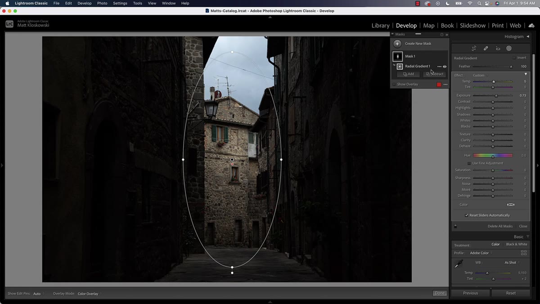The width and height of the screenshot is (540, 304).
Task: Open the Effect Custom preset dropdown
Action: coord(480,75)
